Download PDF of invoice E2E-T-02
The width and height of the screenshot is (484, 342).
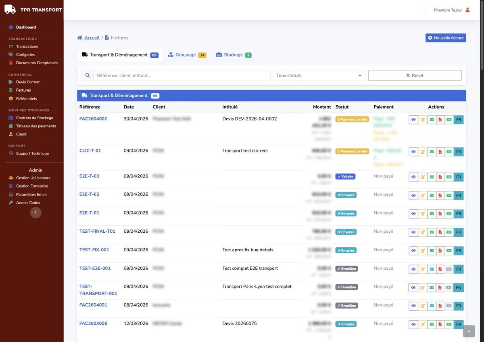(x=440, y=196)
